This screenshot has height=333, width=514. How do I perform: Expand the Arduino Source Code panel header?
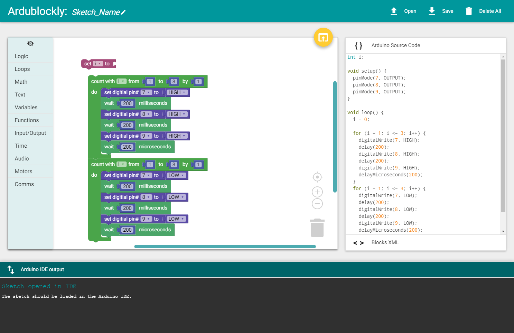426,46
